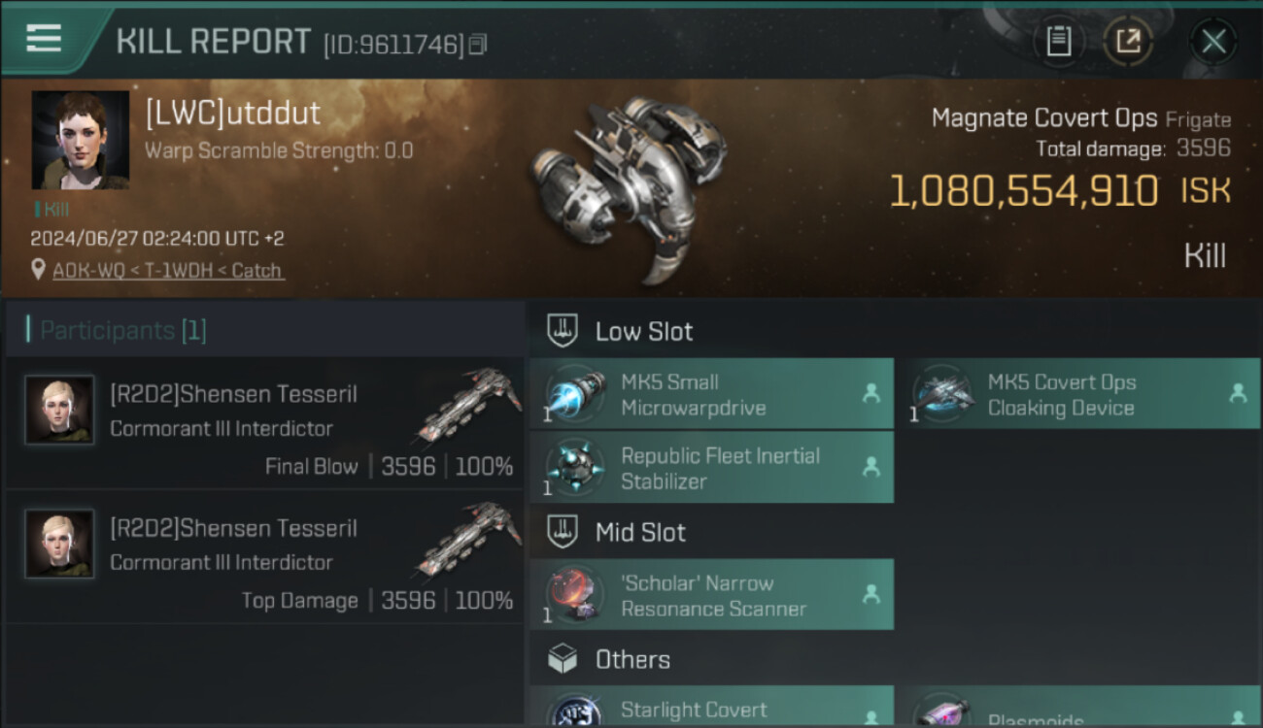The height and width of the screenshot is (728, 1263).
Task: Share the kill report externally
Action: [1128, 41]
